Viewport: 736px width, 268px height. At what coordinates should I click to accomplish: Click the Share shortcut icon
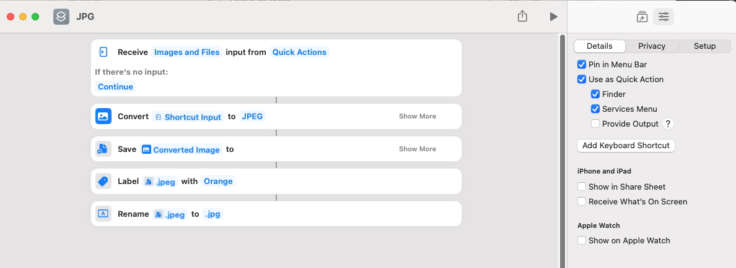coord(522,17)
